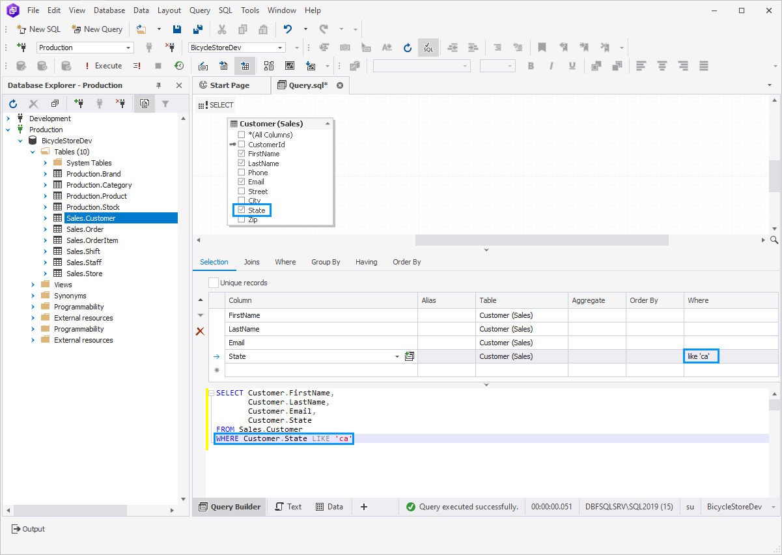Click the Save file icon
Image resolution: width=782 pixels, height=555 pixels.
pos(176,29)
